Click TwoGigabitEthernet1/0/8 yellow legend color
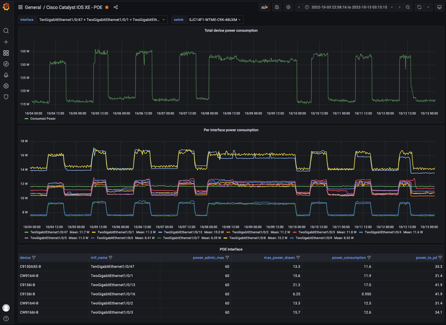Image resolution: width=446 pixels, height=325 pixels. (x=225, y=238)
